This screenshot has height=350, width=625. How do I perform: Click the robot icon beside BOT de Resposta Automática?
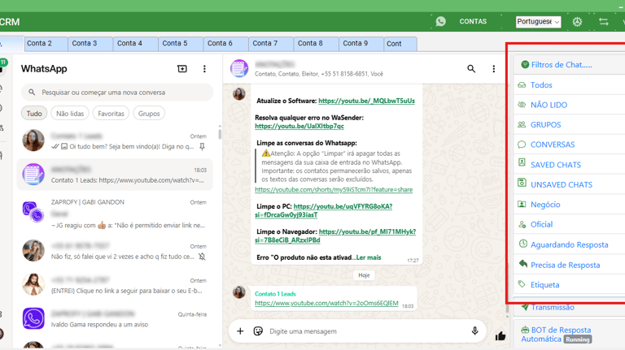(526, 330)
